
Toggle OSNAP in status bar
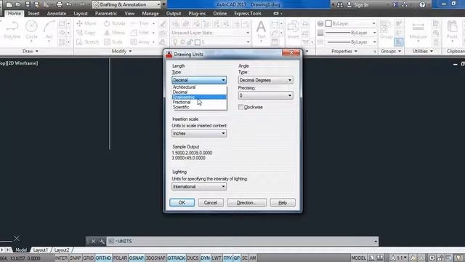(x=136, y=258)
